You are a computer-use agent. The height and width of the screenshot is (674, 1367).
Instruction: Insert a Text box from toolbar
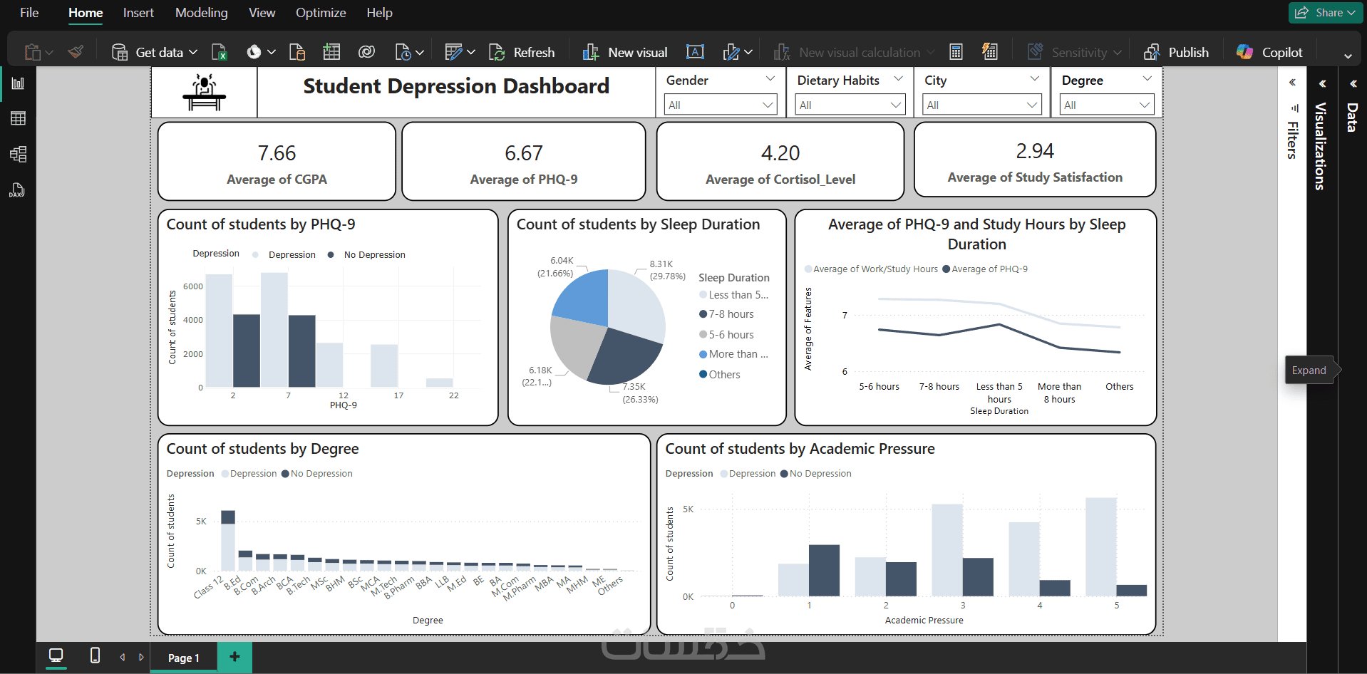tap(695, 52)
